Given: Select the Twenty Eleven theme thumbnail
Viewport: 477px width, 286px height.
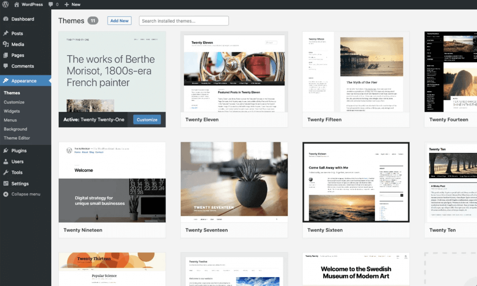Looking at the screenshot, I should (234, 72).
